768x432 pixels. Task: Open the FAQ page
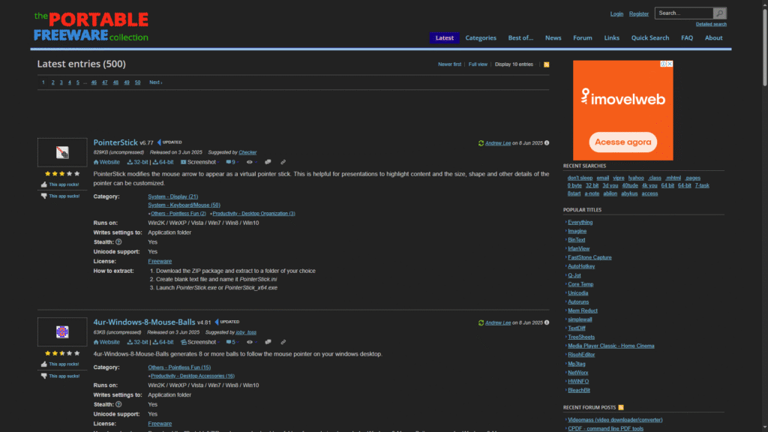point(687,37)
